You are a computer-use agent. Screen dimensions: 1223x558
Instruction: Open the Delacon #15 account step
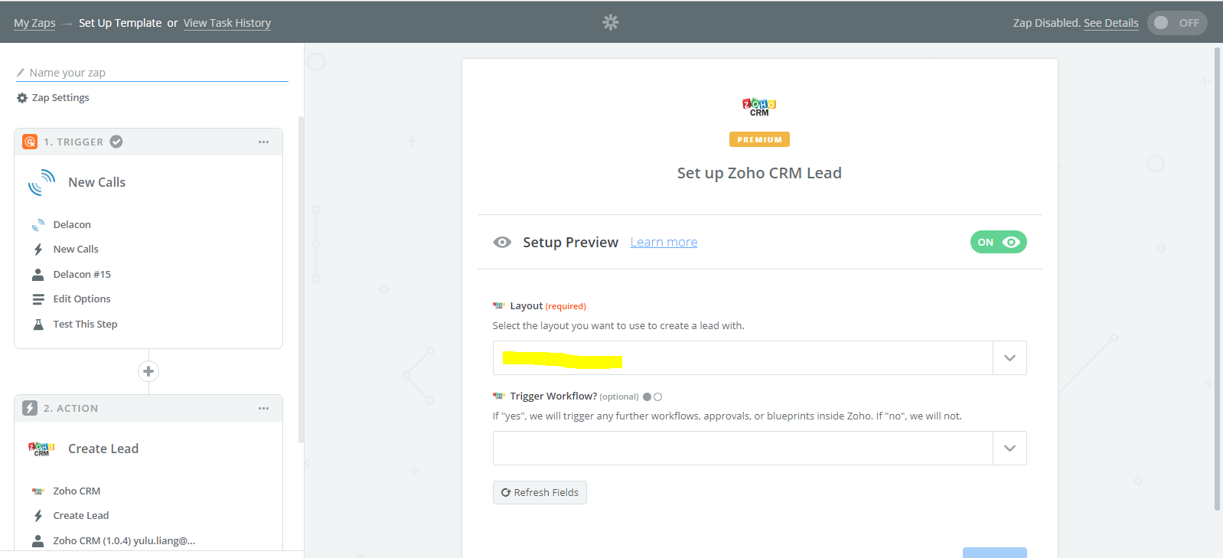click(82, 274)
